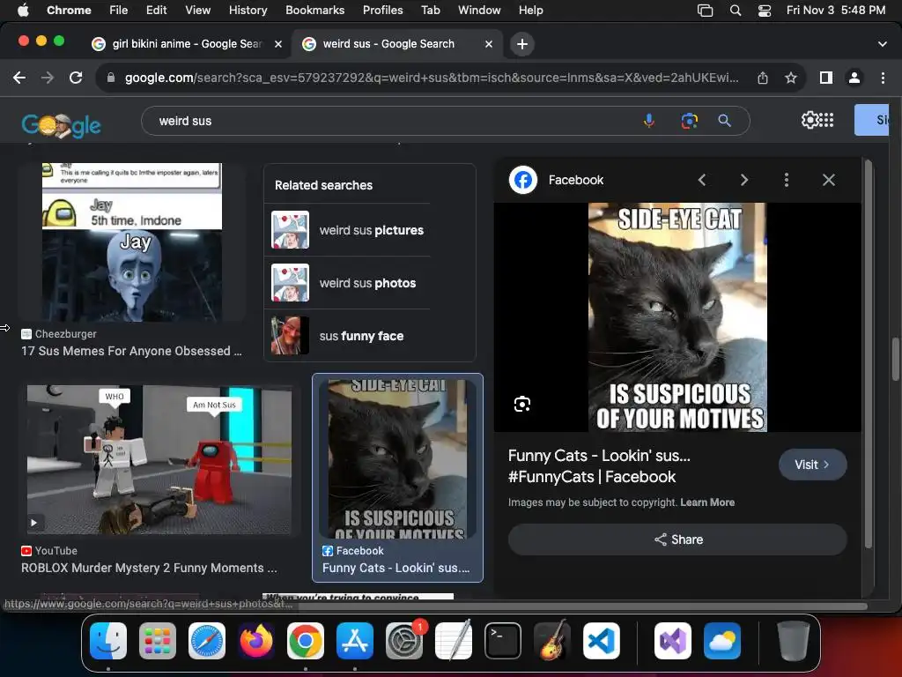
Task: Select related search sus funny face
Action: tap(347, 336)
